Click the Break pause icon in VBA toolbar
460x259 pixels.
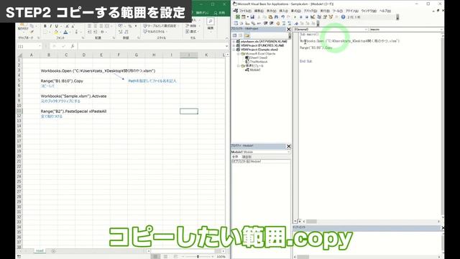tap(300, 17)
